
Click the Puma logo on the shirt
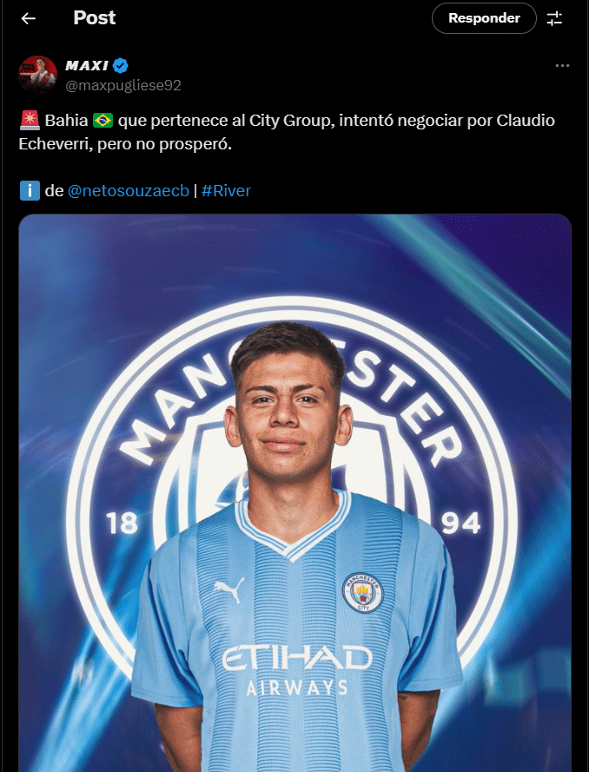pos(229,590)
